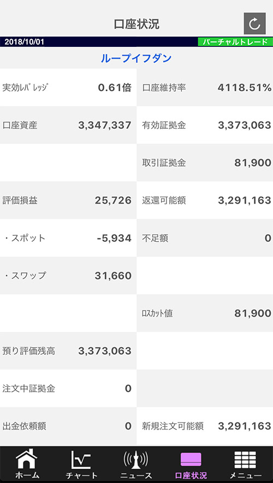Tap the ループイフダン blue heading link

136,58
